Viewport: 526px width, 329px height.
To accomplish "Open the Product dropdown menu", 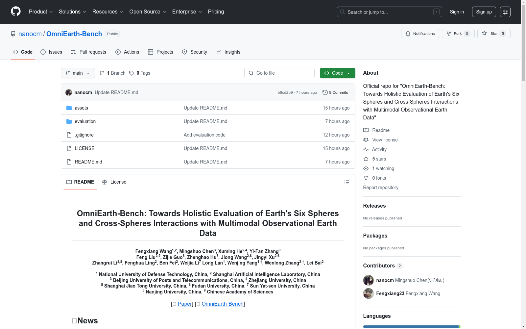I will click(x=41, y=12).
